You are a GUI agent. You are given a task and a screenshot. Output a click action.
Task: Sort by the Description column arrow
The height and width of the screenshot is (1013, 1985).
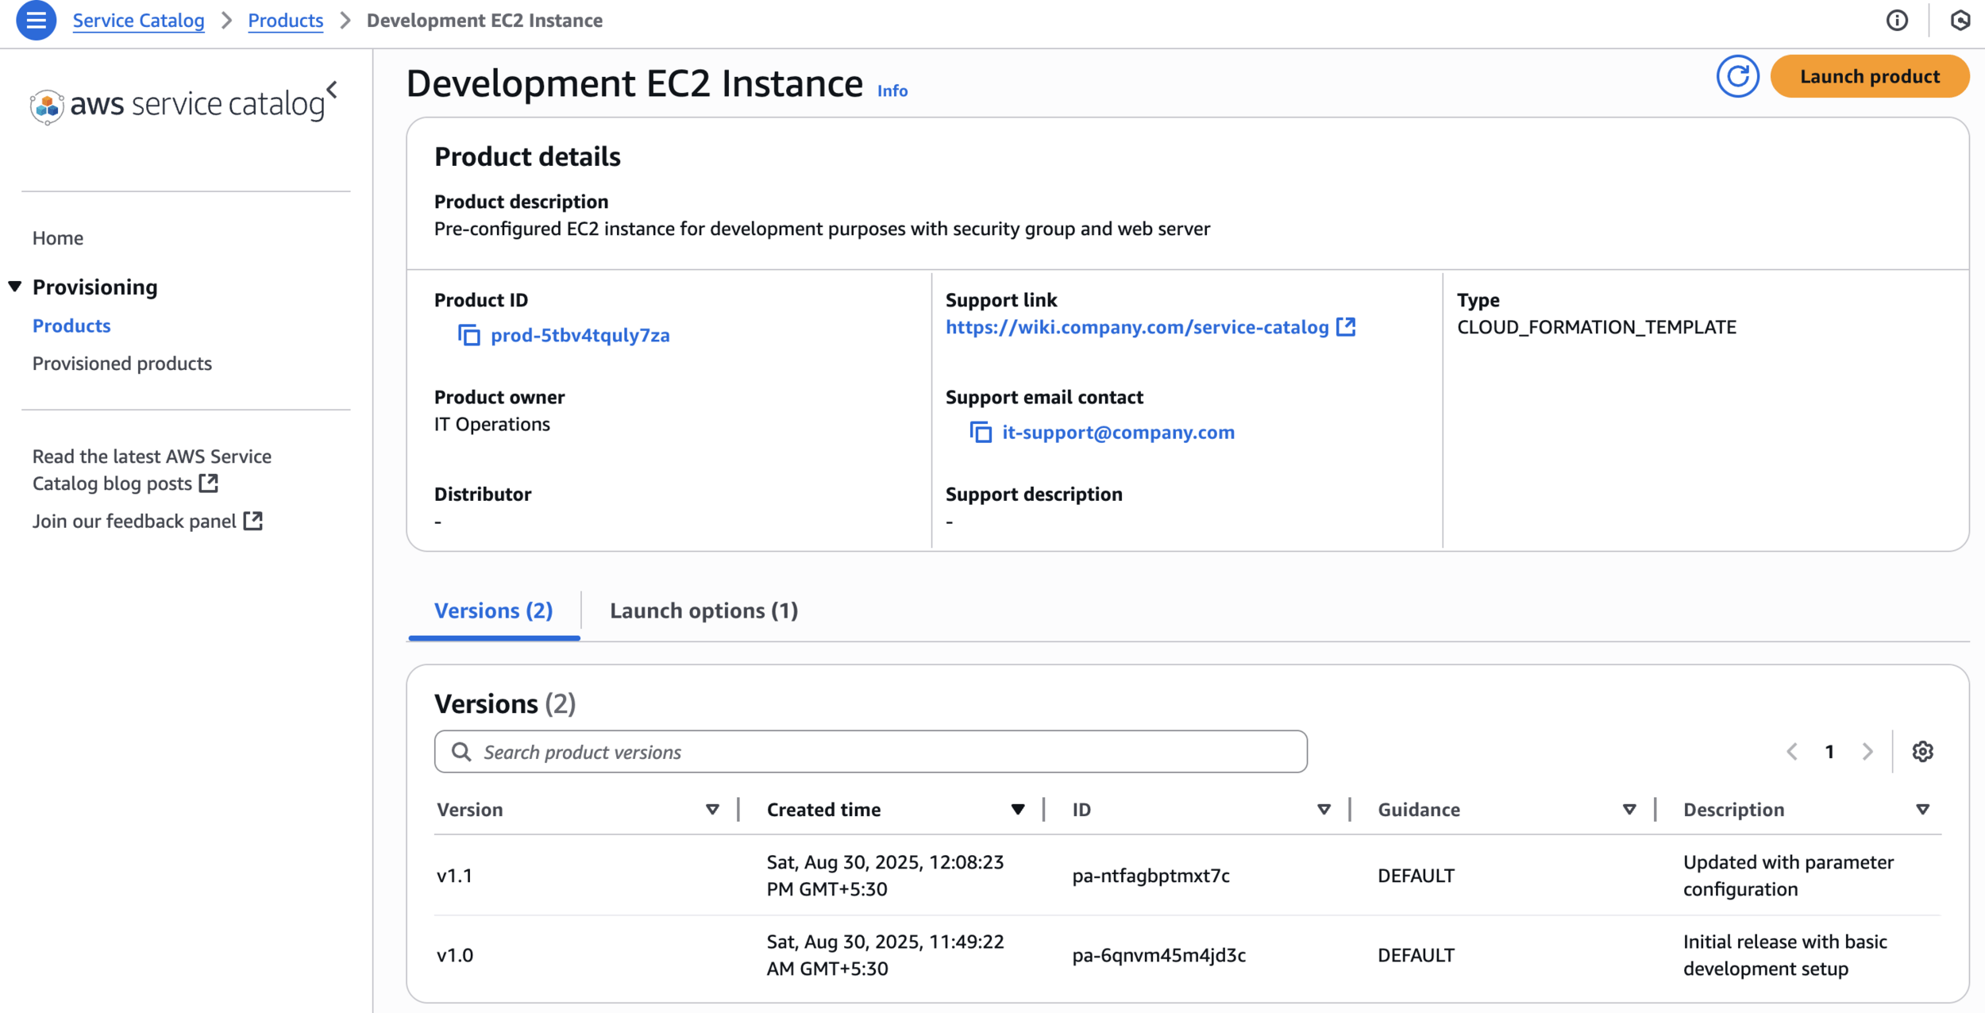click(x=1922, y=810)
